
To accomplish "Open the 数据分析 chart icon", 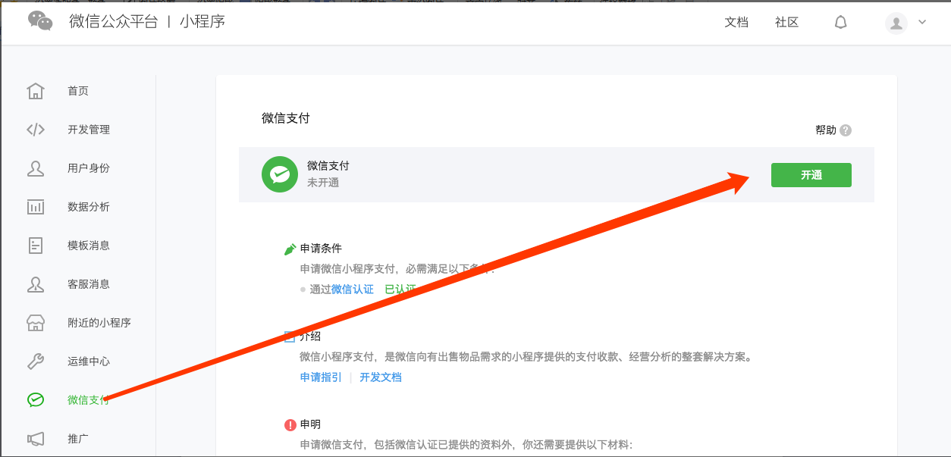I will click(x=36, y=207).
